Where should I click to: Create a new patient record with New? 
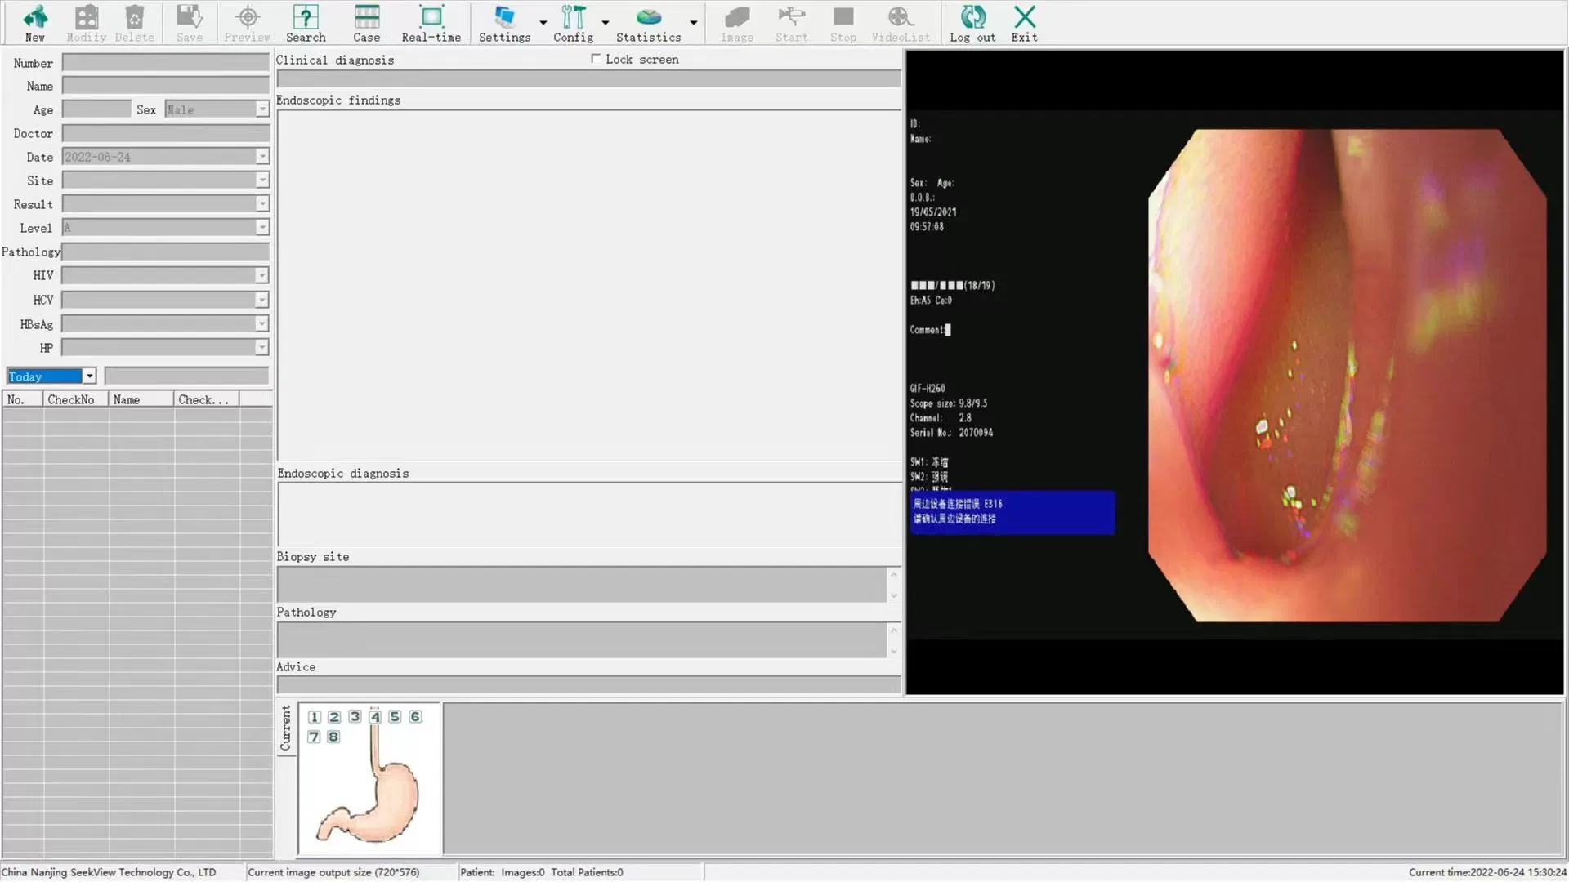[x=34, y=23]
